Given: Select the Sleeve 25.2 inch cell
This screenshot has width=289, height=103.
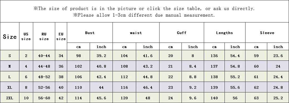Looking at the screenshot, I should [278, 98].
